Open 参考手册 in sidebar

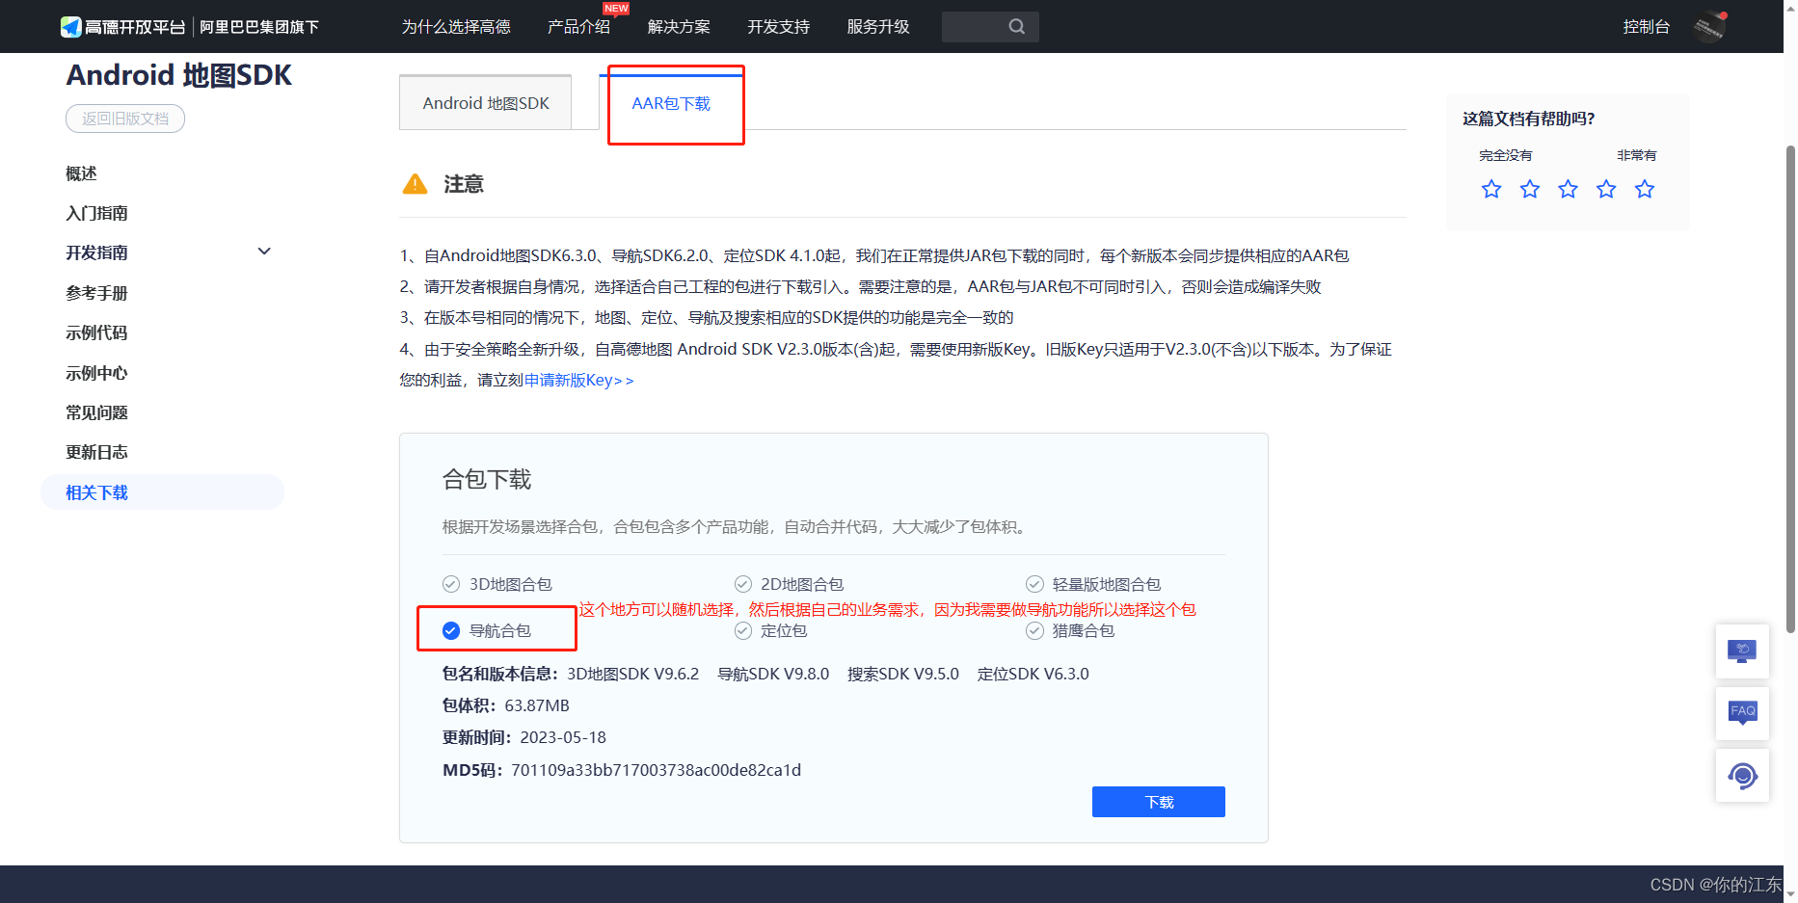click(x=96, y=293)
